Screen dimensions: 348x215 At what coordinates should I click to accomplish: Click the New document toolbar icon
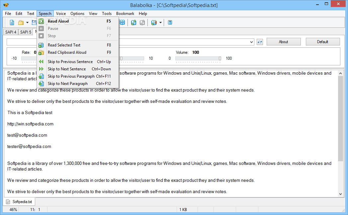[12, 22]
